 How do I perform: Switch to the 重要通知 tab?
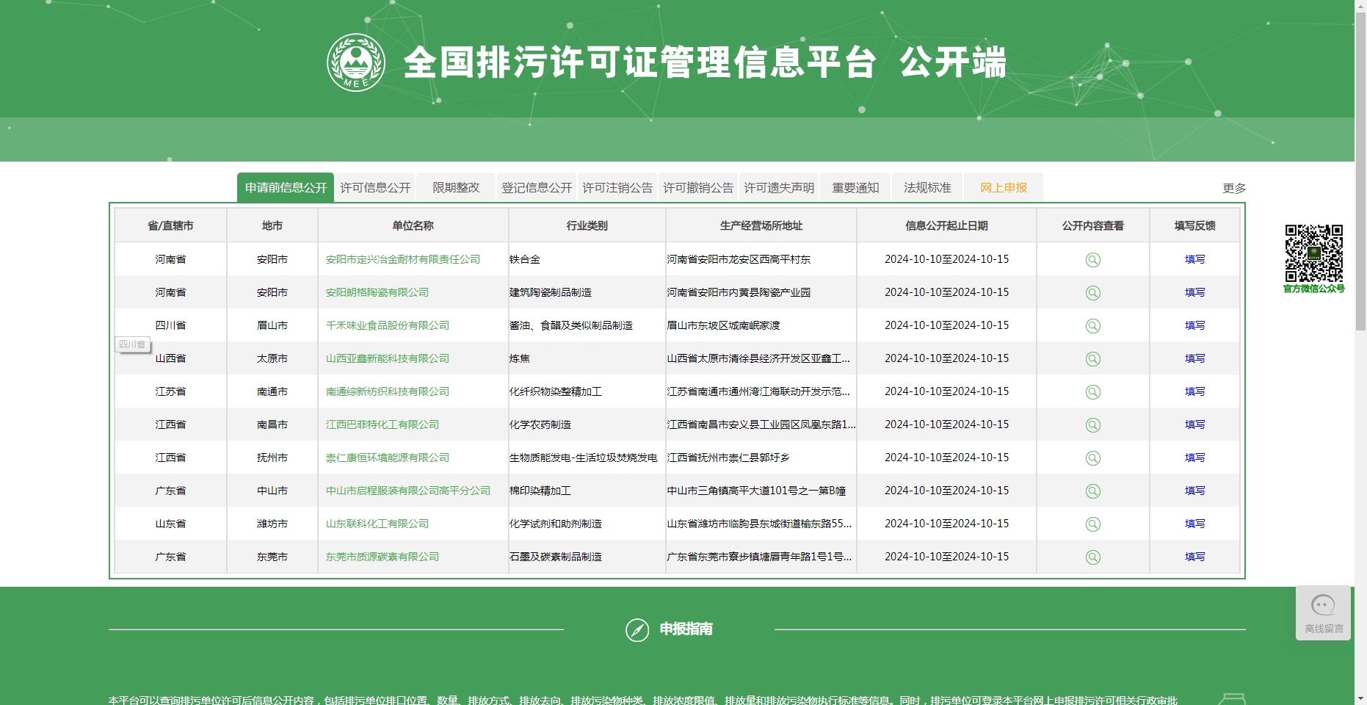point(855,187)
